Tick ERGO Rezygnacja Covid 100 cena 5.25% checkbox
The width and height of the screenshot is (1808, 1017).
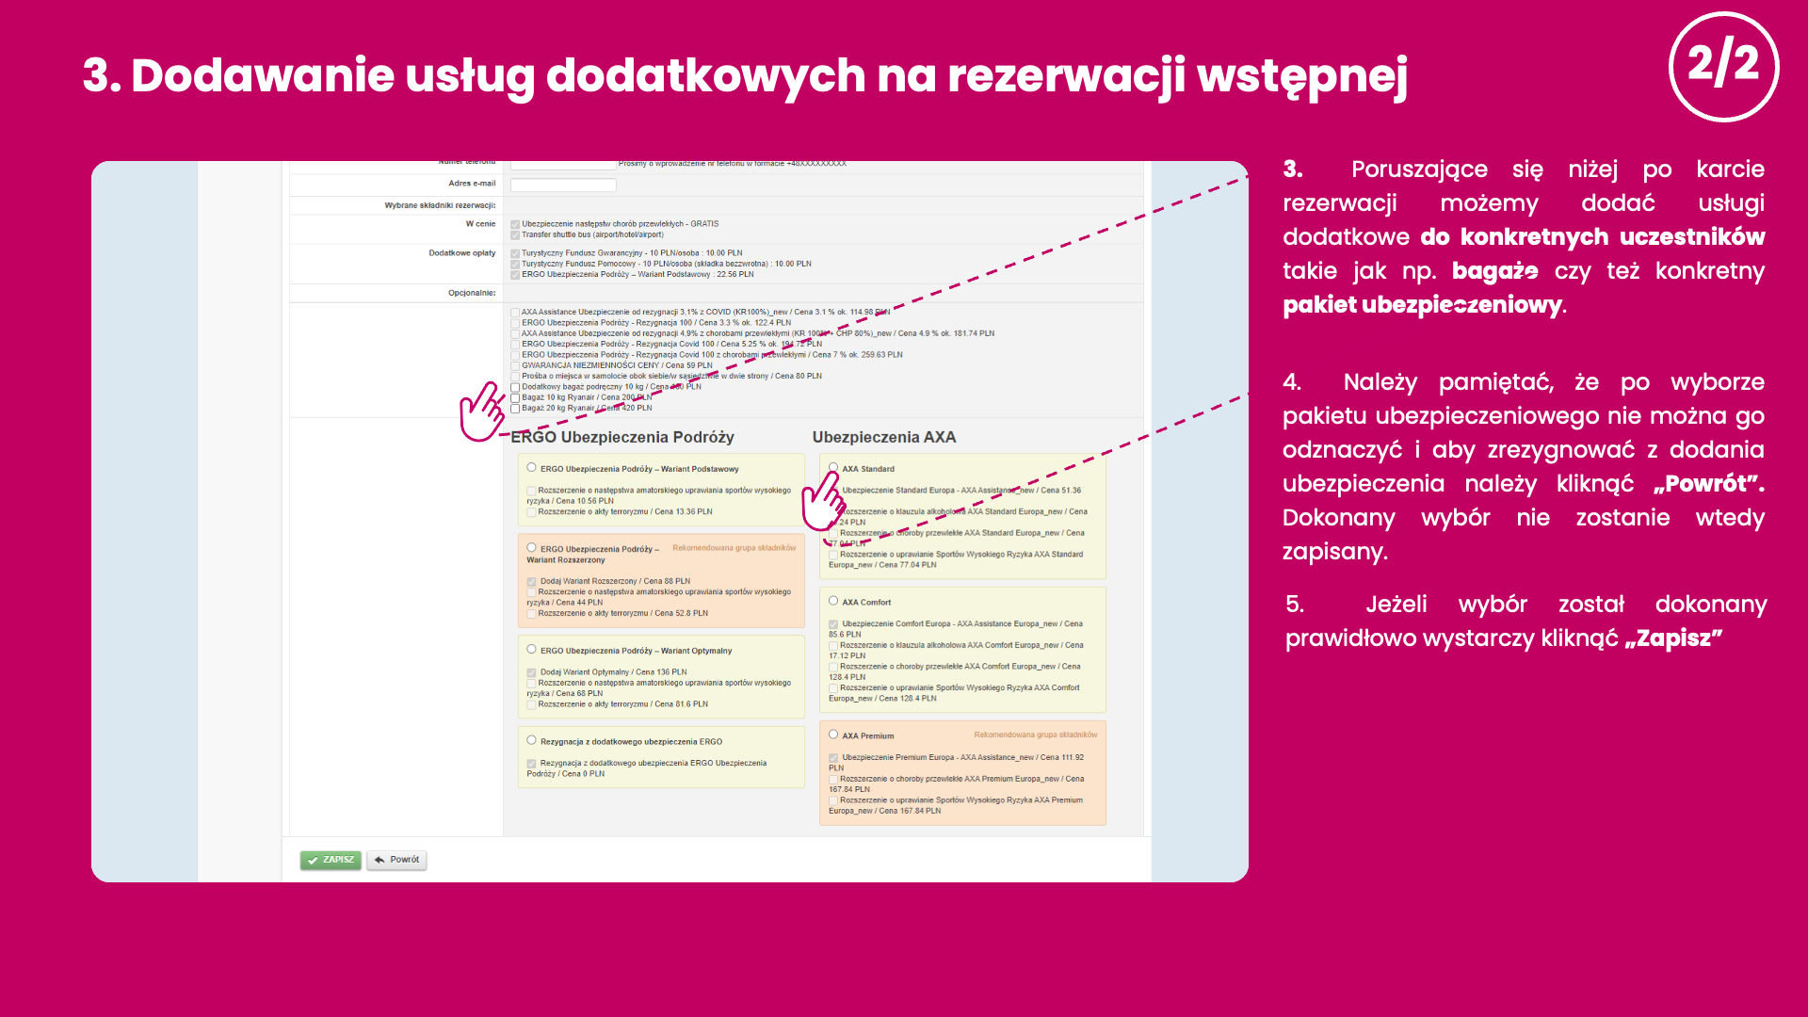[515, 345]
